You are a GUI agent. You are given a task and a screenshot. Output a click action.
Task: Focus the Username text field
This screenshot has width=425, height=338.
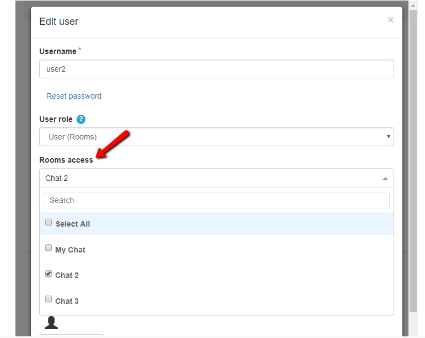coord(216,69)
